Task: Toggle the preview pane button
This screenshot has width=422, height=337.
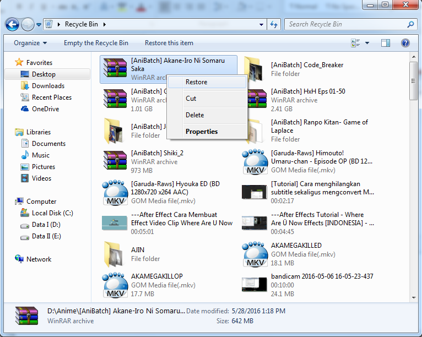Action: (386, 43)
